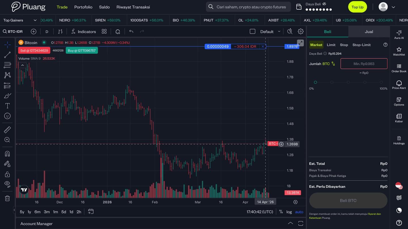Toggle dark mode moon icon
408x229 pixels.
point(399,210)
